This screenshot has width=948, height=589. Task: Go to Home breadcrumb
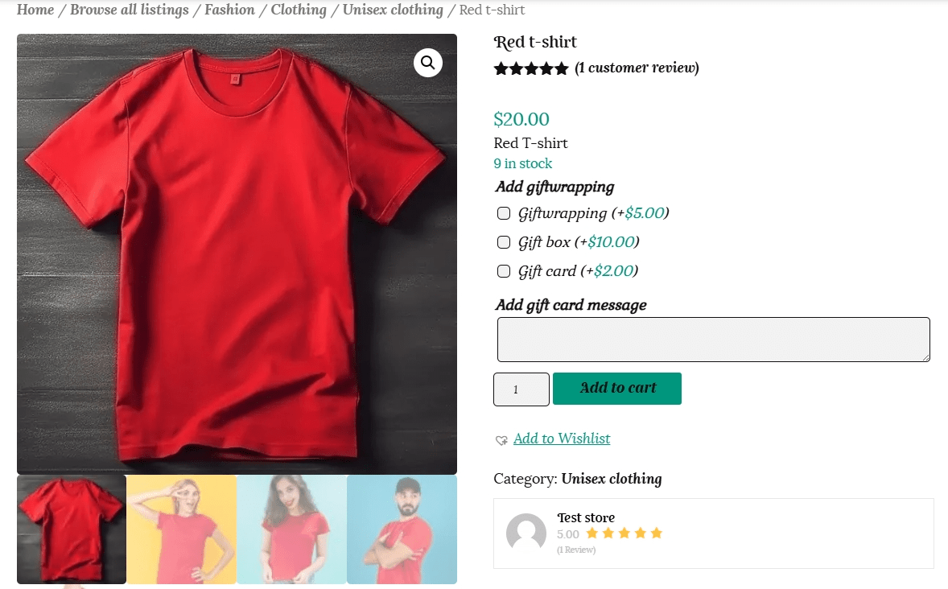(35, 10)
